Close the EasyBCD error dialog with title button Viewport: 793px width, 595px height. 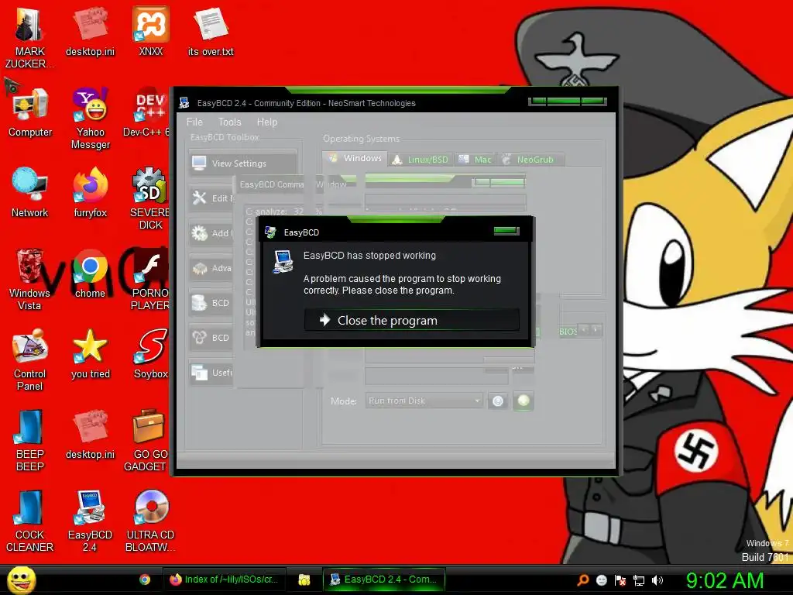point(506,231)
